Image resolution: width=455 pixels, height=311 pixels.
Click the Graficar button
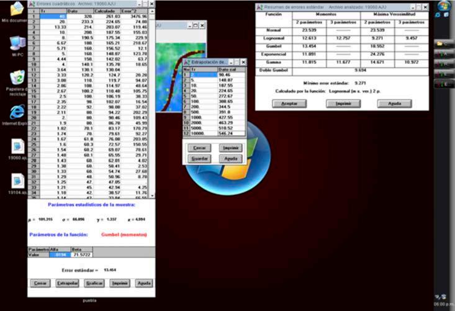(x=94, y=283)
